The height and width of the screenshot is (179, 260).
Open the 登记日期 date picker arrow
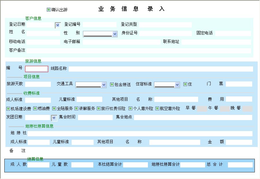(58, 25)
